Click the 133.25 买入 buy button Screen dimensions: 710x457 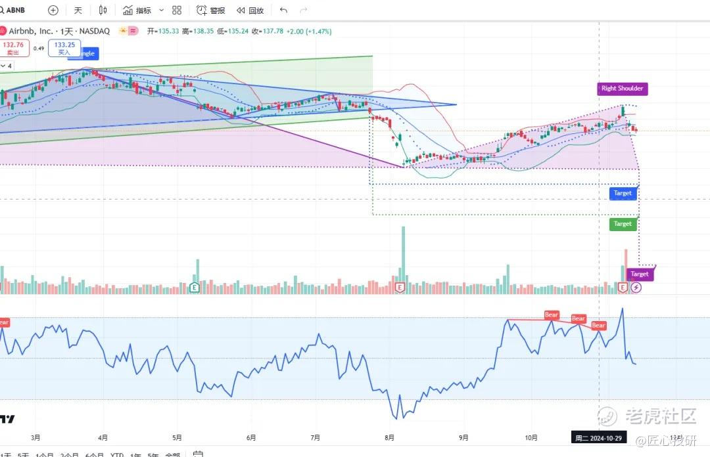pyautogui.click(x=64, y=48)
